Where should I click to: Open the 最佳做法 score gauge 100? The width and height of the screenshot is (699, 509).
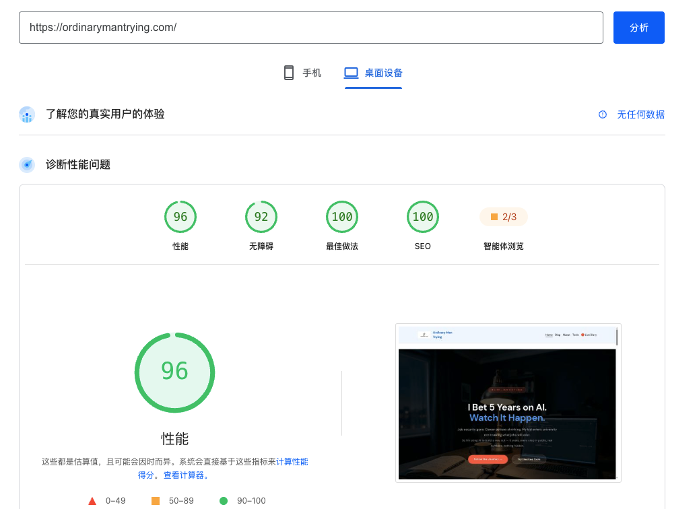(342, 217)
